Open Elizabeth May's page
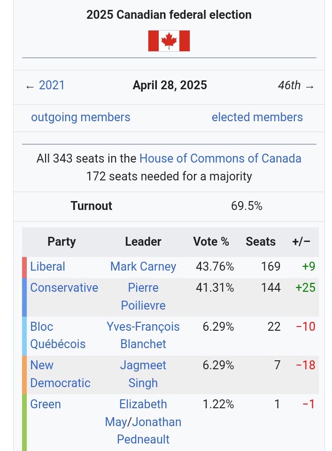Screen dimensions: 332x451 [x=135, y=412]
